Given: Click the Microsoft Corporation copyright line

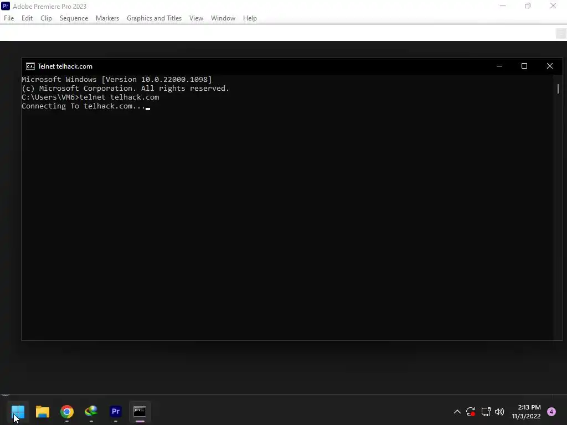Looking at the screenshot, I should click(x=125, y=89).
